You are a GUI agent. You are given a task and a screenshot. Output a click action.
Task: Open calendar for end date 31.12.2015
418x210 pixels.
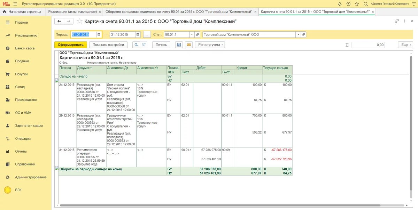(x=138, y=35)
